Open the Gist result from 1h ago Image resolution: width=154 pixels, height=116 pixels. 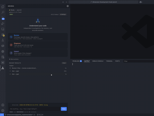click(38, 74)
